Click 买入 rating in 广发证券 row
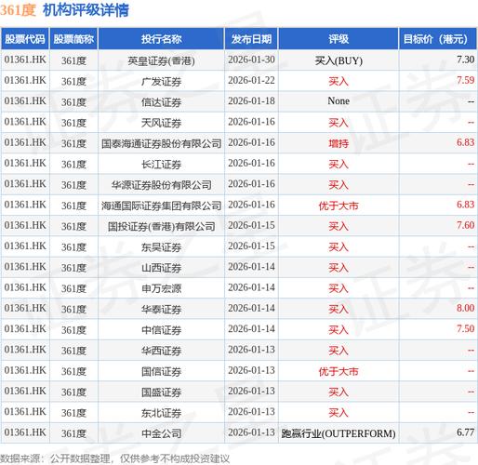This screenshot has width=478, height=465. [x=339, y=81]
